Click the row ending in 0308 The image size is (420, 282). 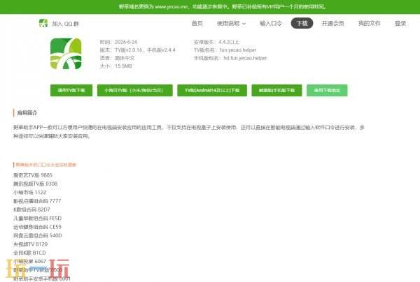point(36,184)
